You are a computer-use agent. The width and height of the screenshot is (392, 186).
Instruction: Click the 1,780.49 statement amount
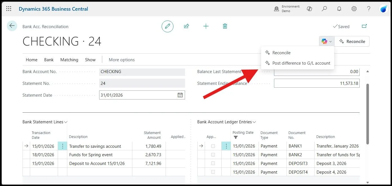click(x=153, y=146)
